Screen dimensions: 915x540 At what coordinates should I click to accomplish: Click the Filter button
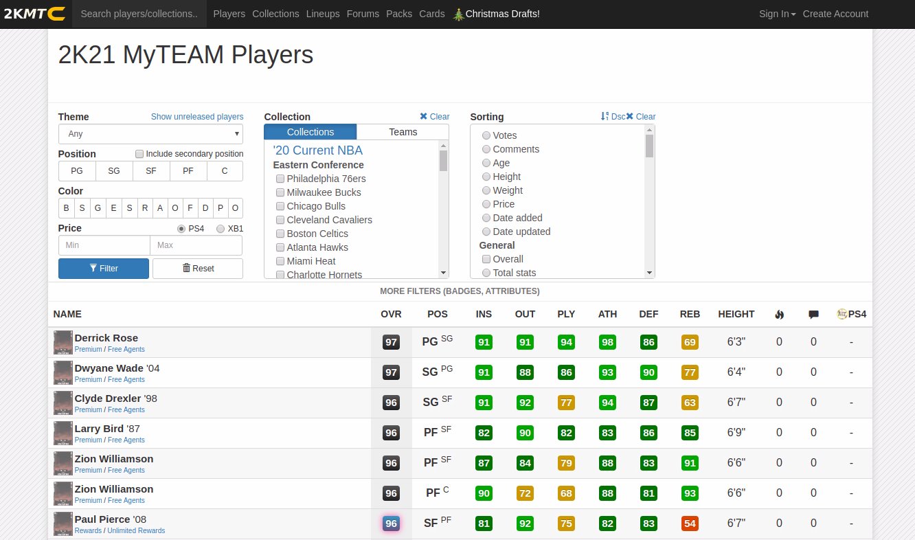coord(104,269)
